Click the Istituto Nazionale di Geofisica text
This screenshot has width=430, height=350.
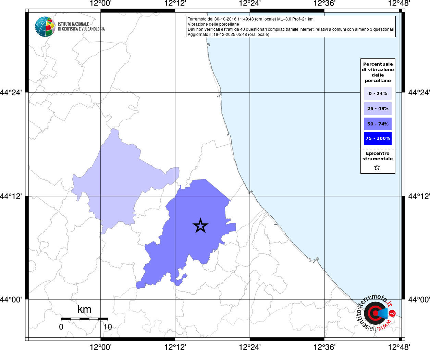(x=81, y=27)
